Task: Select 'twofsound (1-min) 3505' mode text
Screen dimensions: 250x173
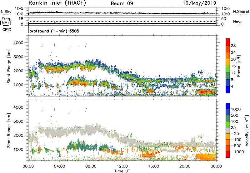Action: [x=54, y=31]
